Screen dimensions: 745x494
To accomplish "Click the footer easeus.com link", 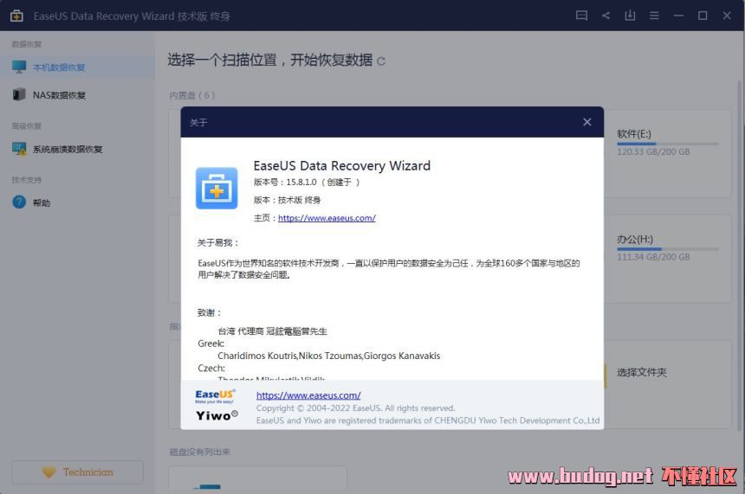I will [308, 395].
